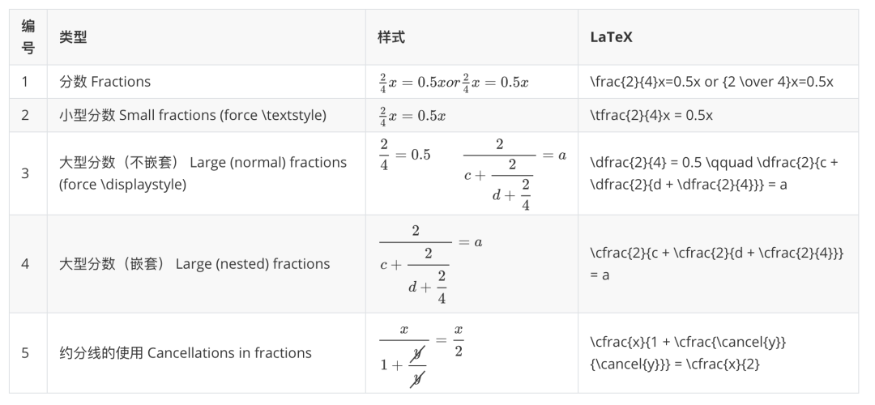Click the 样式 column header
Image resolution: width=875 pixels, height=405 pixels.
click(x=391, y=37)
